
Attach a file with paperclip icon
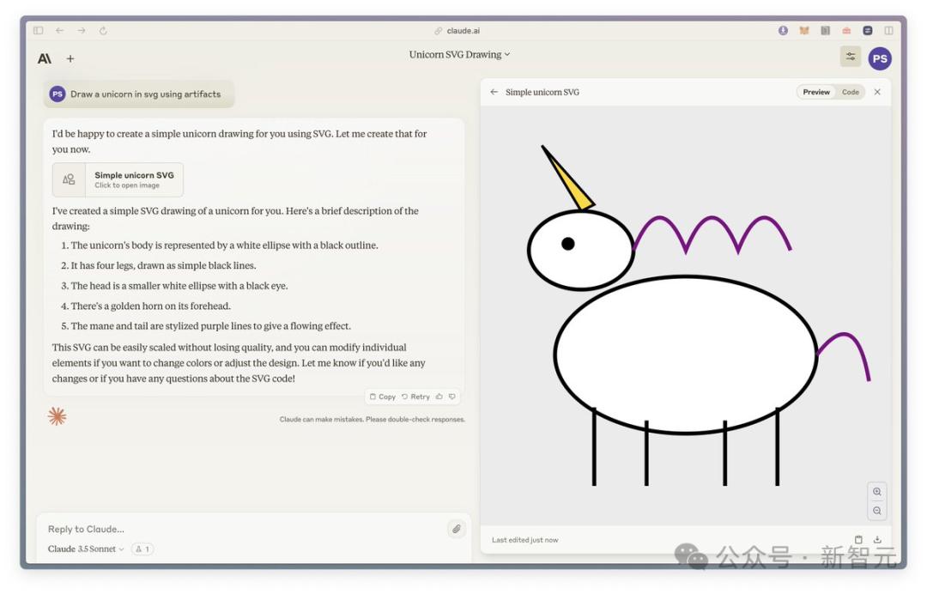[x=457, y=529]
